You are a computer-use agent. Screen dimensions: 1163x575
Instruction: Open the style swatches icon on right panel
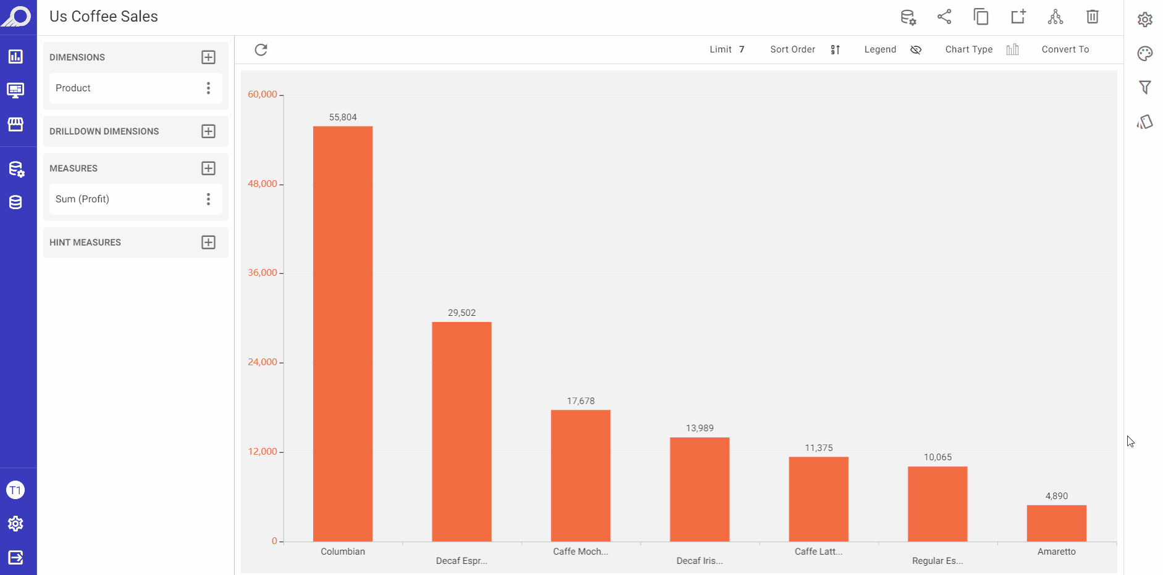click(x=1145, y=122)
